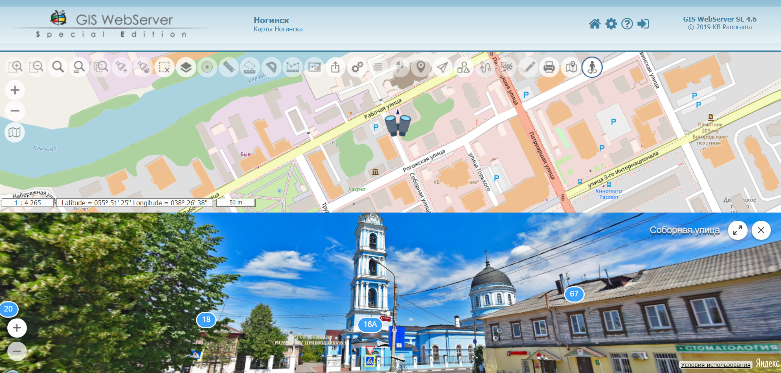Select house number 20 label in panorama
Screen dimensions: 781x373
[x=9, y=309]
